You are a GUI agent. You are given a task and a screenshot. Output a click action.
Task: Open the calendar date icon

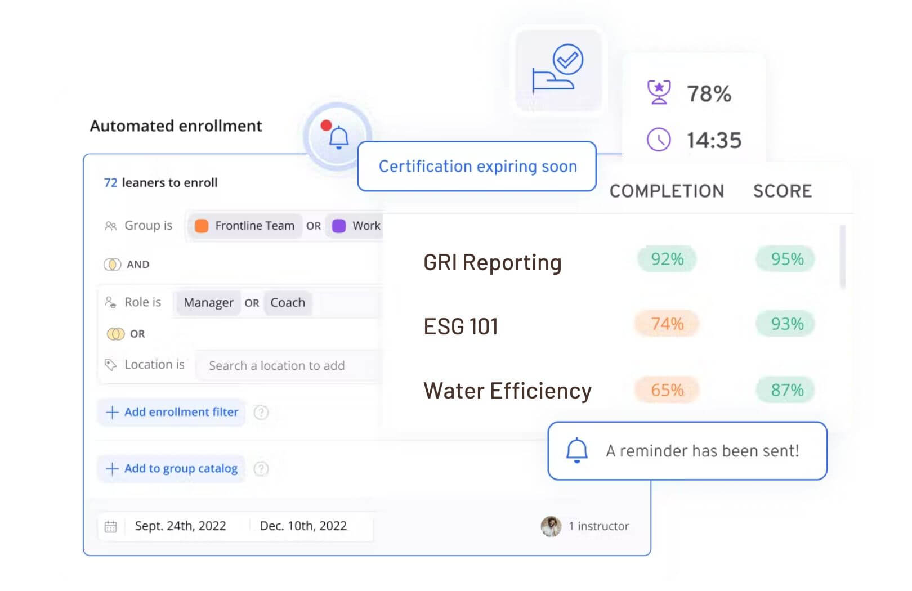(110, 526)
